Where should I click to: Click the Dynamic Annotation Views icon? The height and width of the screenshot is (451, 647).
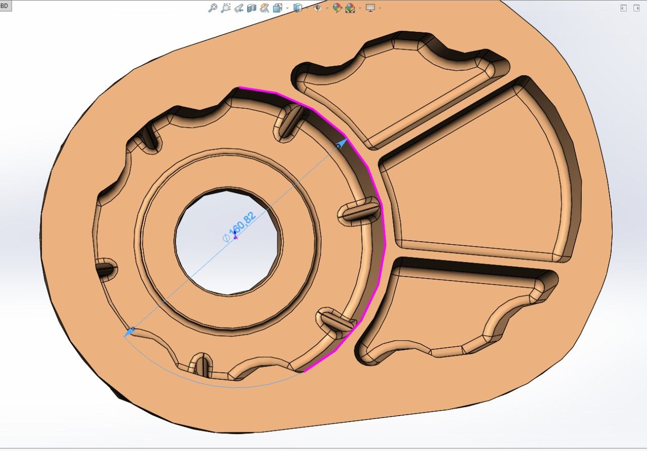point(264,8)
